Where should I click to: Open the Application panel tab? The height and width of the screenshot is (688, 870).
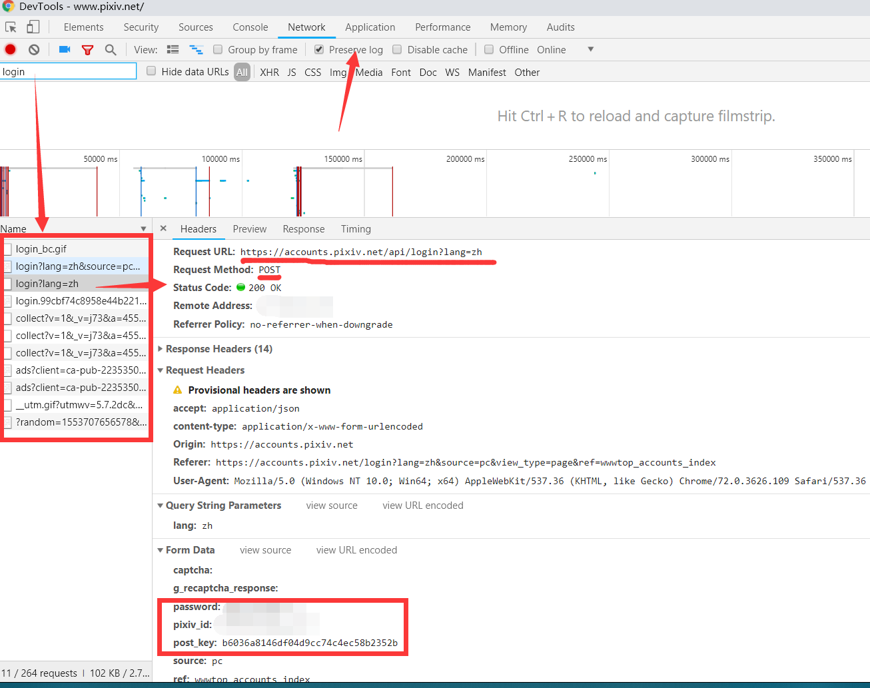(370, 27)
